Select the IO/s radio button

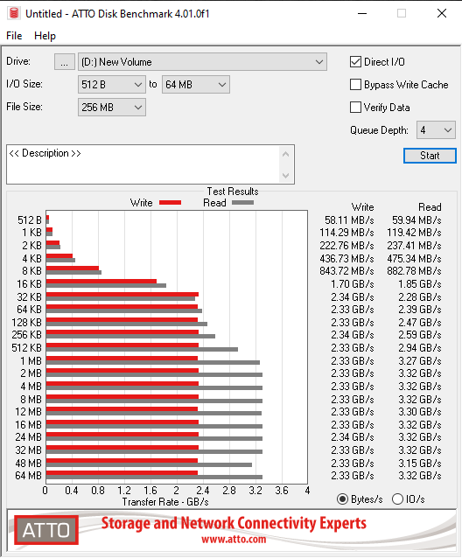pos(397,499)
